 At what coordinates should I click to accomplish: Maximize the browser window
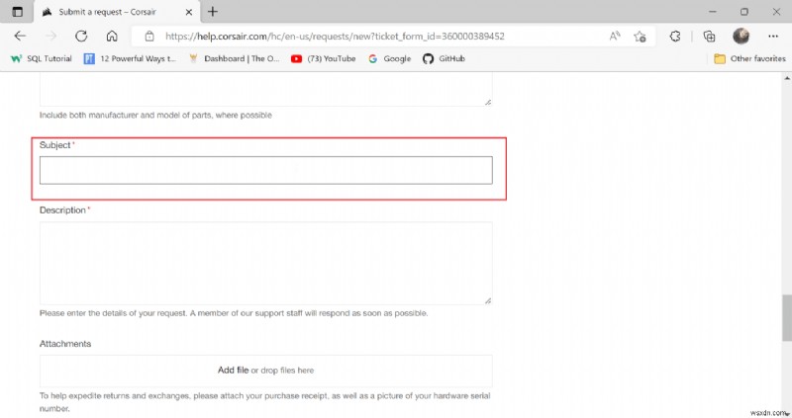pyautogui.click(x=744, y=12)
